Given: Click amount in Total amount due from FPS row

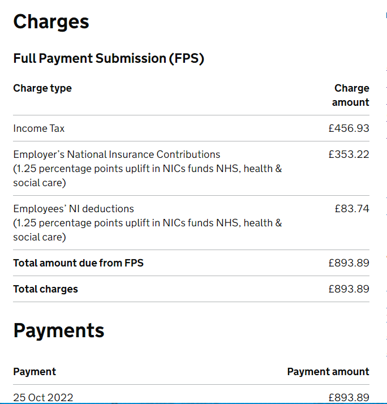Looking at the screenshot, I should coord(349,263).
